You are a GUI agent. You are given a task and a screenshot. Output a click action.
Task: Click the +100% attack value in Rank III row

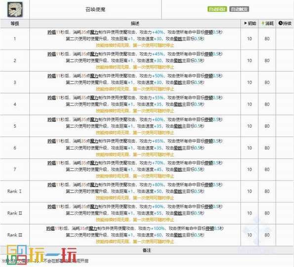[158, 228]
